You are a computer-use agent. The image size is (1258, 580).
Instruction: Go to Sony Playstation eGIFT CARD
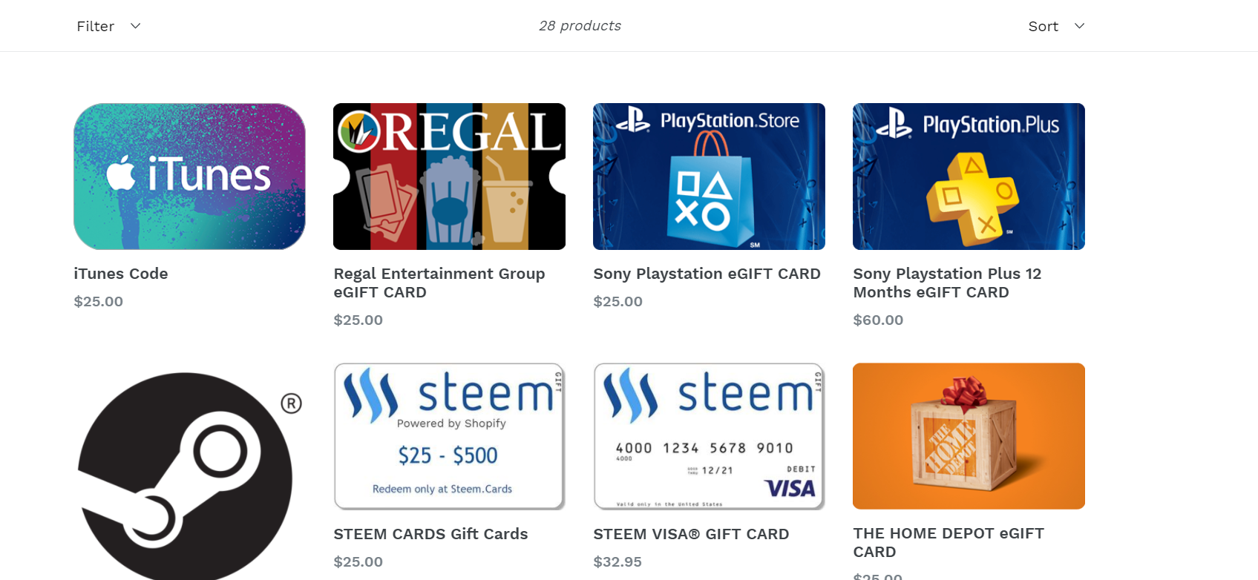707,274
